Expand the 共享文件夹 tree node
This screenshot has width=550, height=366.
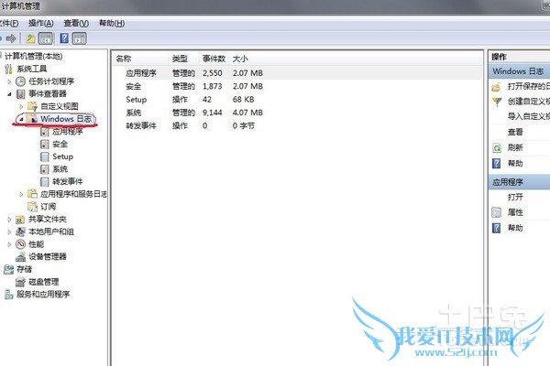pos(9,220)
